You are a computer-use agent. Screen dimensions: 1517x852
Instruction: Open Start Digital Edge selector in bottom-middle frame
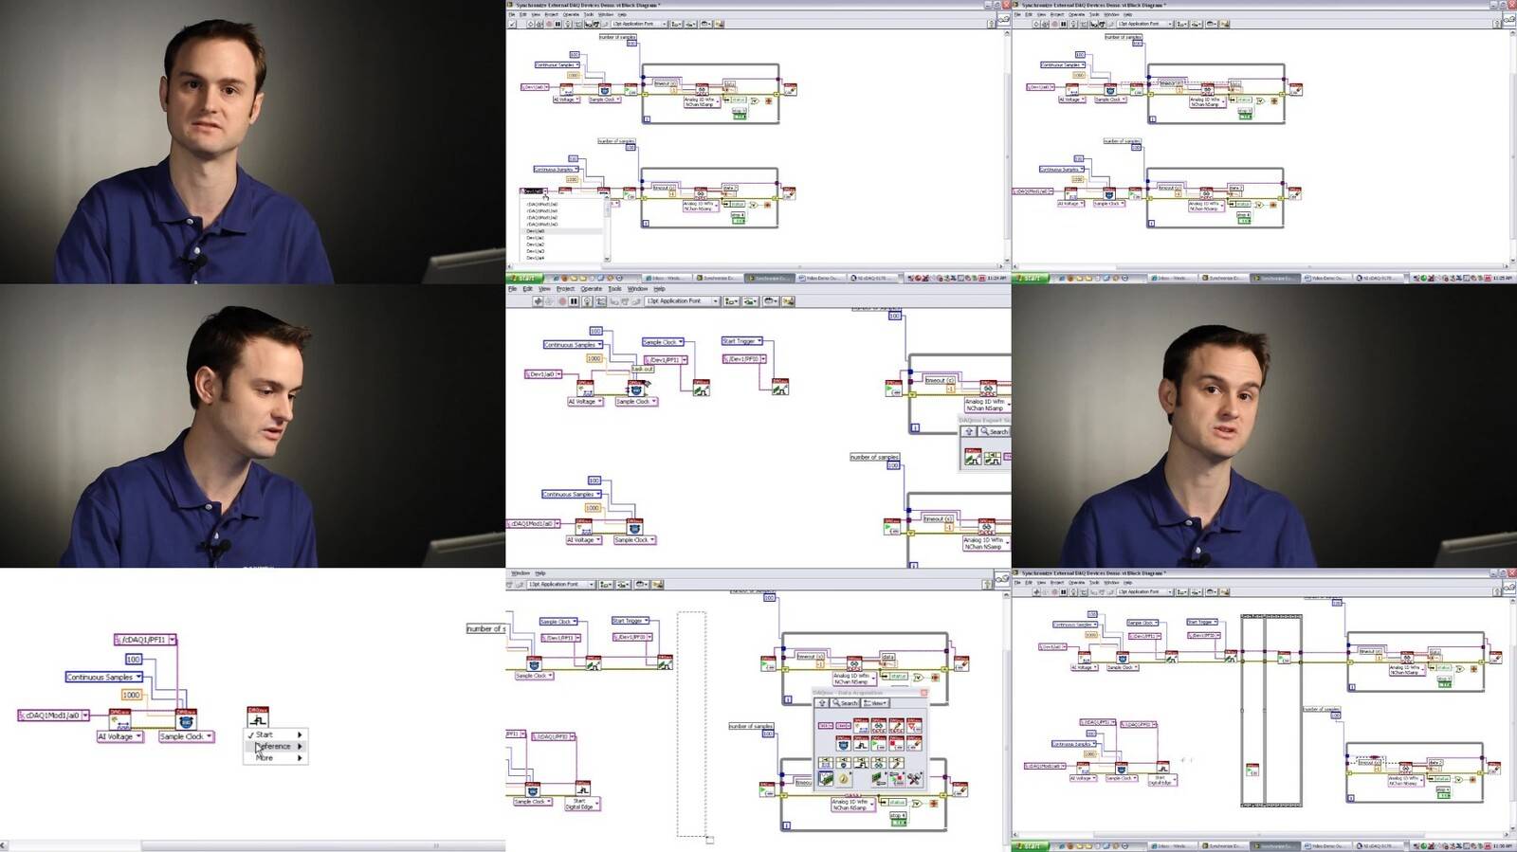coord(582,804)
